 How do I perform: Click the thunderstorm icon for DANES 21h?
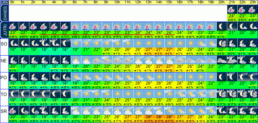[x=232, y=9]
